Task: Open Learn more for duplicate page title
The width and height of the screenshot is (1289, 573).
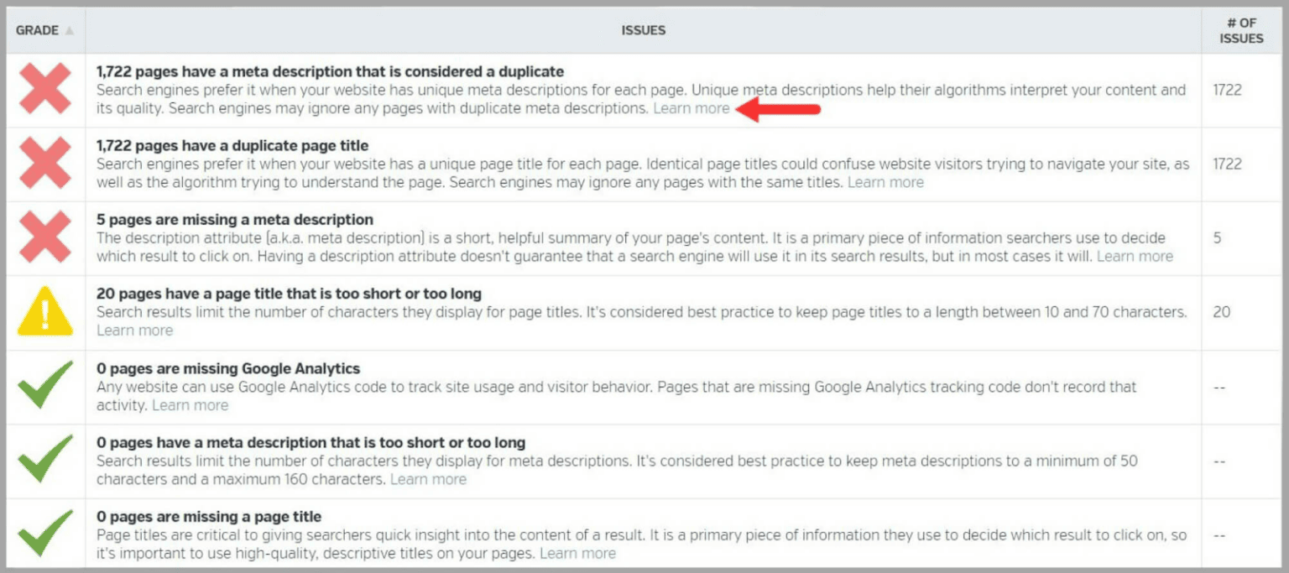Action: [885, 183]
